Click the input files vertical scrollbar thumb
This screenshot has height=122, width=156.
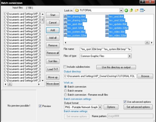tap(42, 20)
